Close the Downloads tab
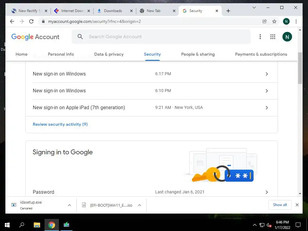Viewport: 308px width, 231px height. pos(131,11)
